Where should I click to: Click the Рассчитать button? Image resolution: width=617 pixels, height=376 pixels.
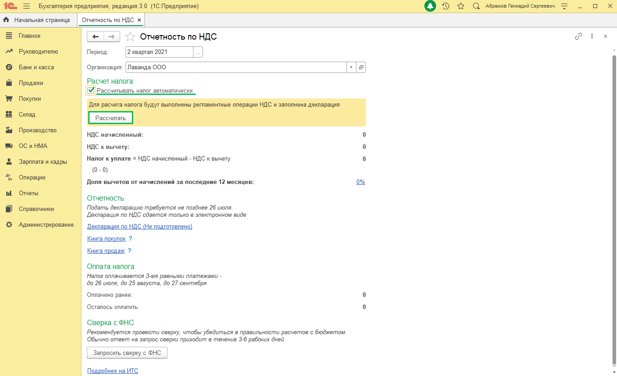click(111, 118)
